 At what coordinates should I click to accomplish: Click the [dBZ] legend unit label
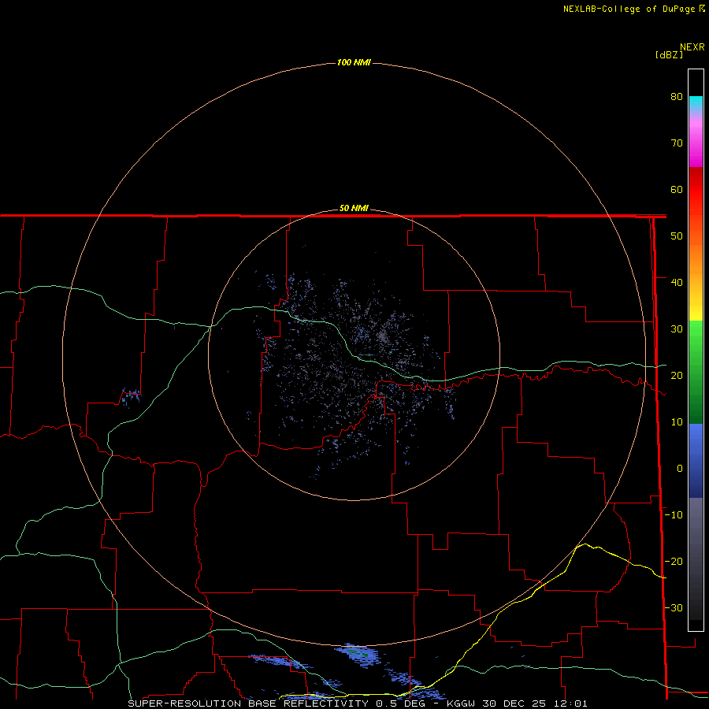tap(669, 55)
